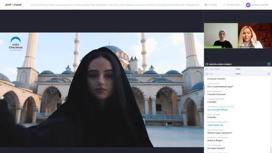Open the event data label beside avatar
Image resolution: width=272 pixels, height=153 pixels.
click(x=260, y=5)
